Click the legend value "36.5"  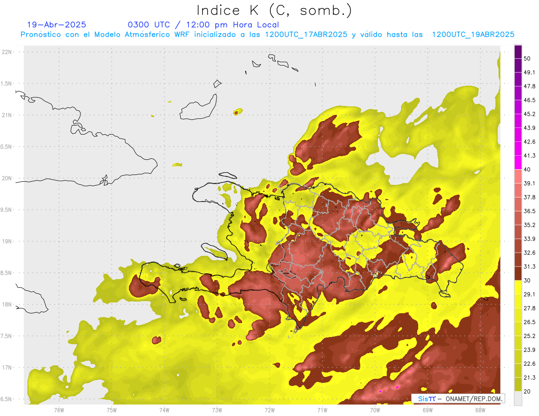(x=530, y=211)
